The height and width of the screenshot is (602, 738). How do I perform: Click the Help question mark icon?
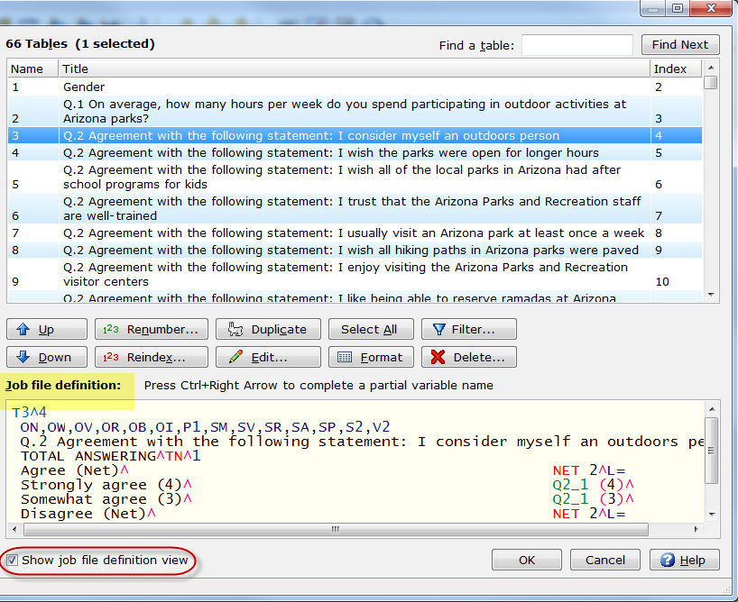point(668,560)
